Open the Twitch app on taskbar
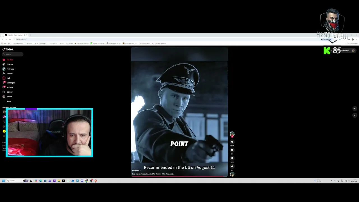 point(54,181)
